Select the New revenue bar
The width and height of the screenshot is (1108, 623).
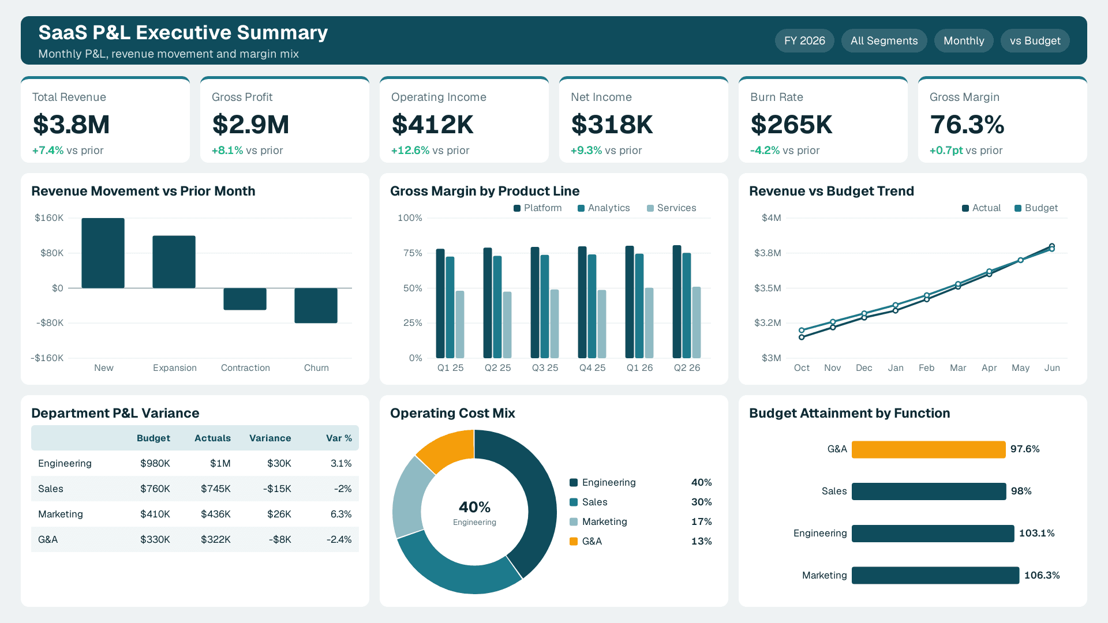[103, 253]
